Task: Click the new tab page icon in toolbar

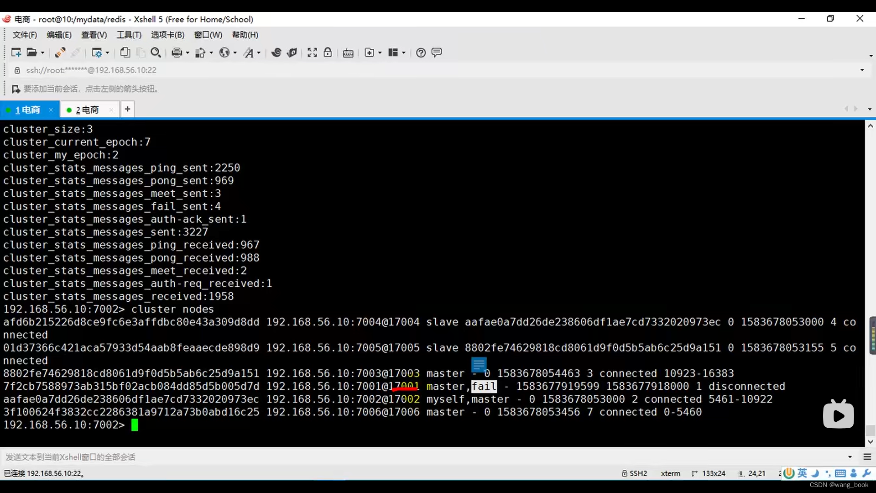Action: [x=369, y=52]
